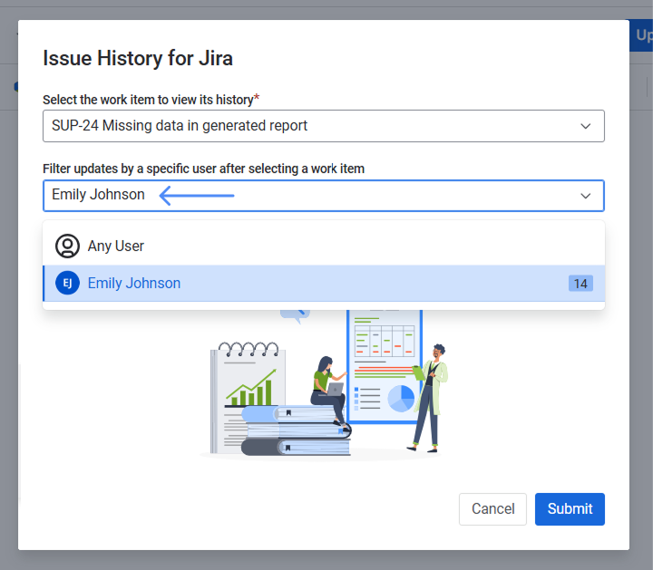
Task: Click Emily Johnson's EJ avatar
Action: coord(67,284)
